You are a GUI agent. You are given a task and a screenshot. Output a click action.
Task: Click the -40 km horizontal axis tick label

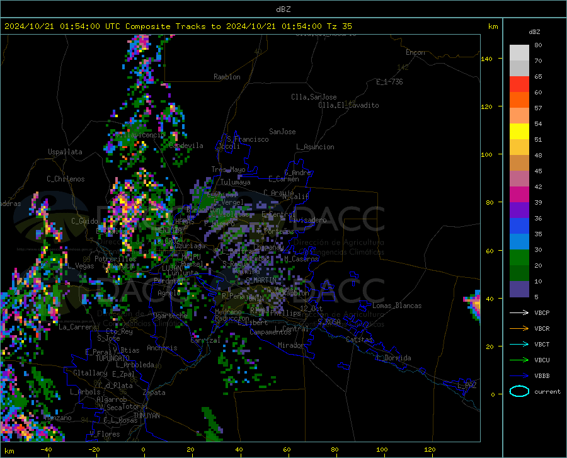(46, 450)
